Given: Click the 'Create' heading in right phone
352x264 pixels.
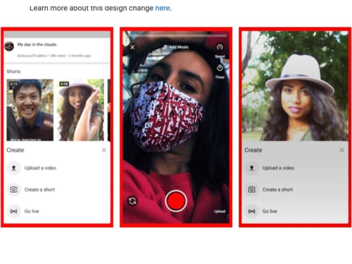Looking at the screenshot, I should click(x=253, y=150).
